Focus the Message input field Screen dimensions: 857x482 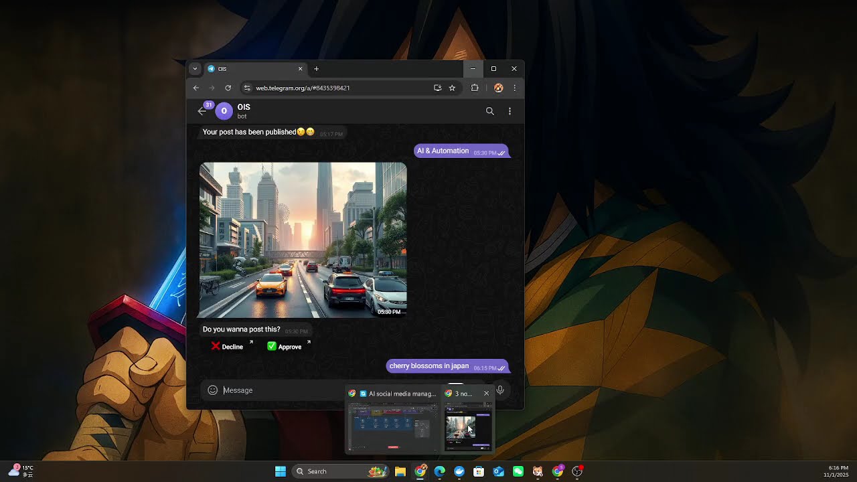pos(285,390)
